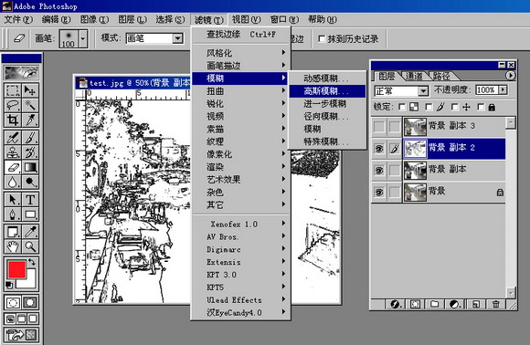Click the Delete layer trash icon

coord(496,304)
